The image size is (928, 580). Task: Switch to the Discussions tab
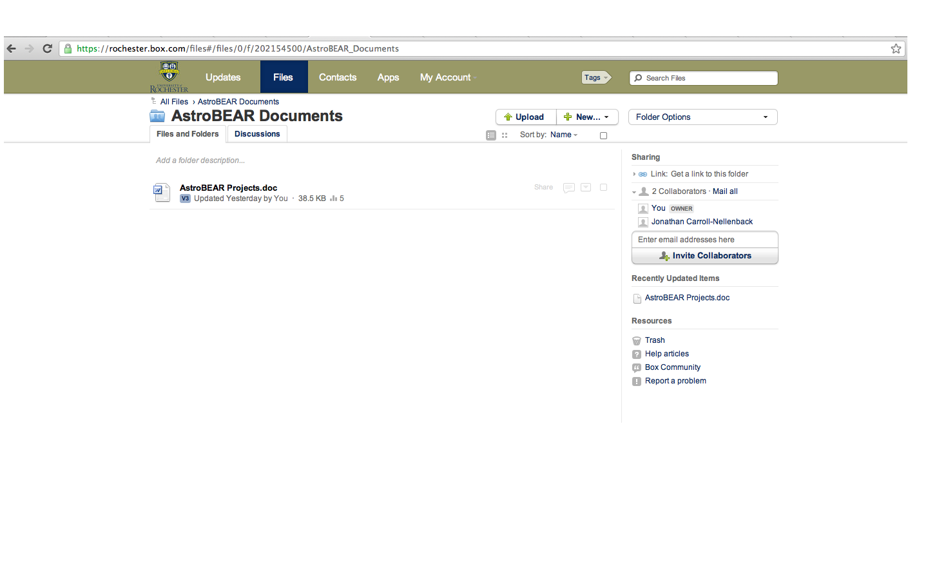coord(257,134)
